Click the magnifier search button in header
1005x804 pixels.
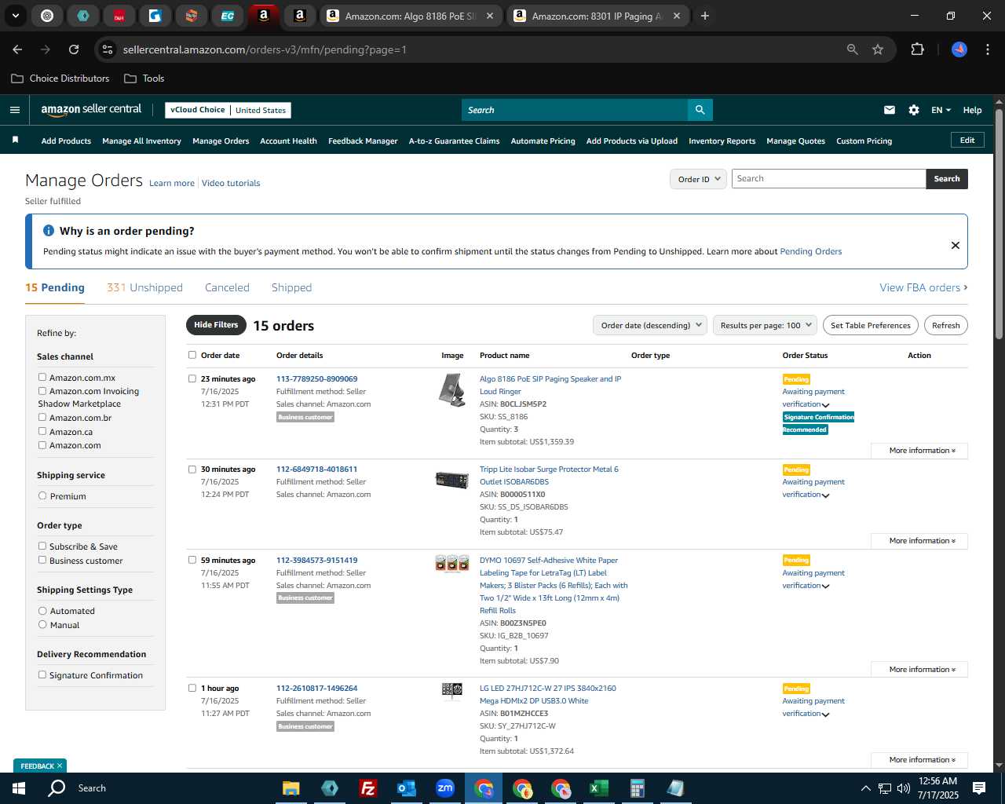700,110
